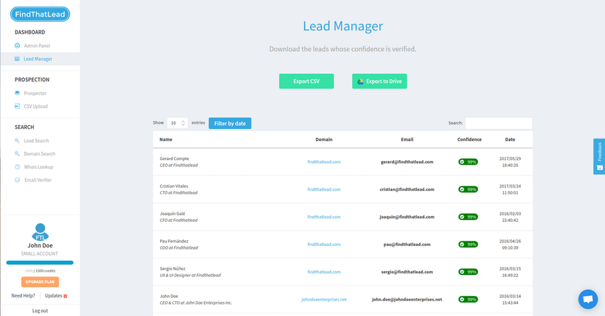This screenshot has height=316, width=605.
Task: Sort table by Confidence column header
Action: [x=469, y=139]
